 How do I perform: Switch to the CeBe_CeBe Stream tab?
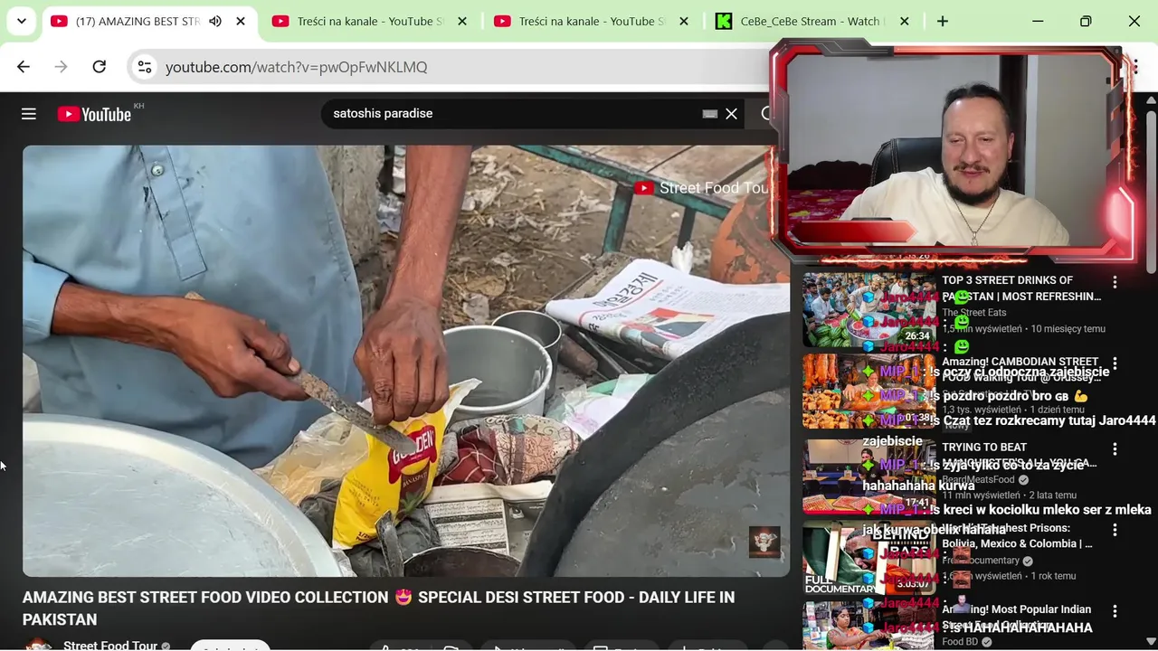coord(812,21)
